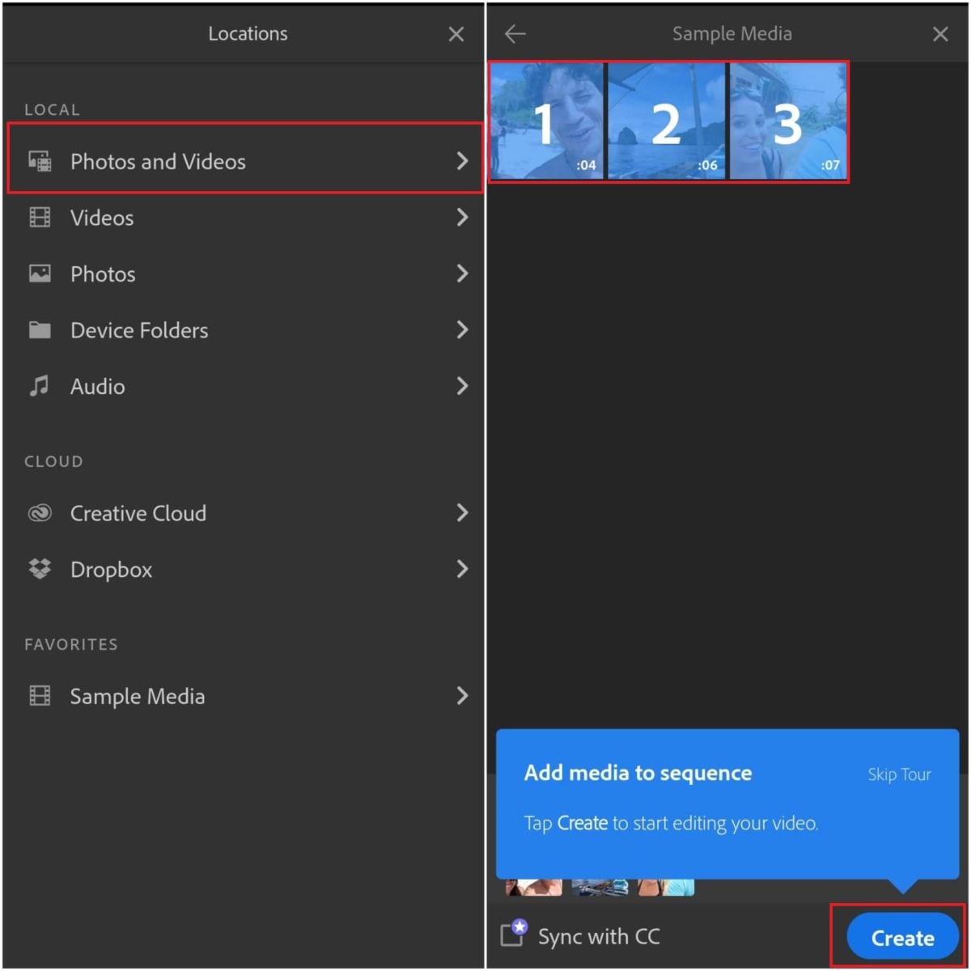Go back from Sample Media view
The height and width of the screenshot is (971, 971).
[x=515, y=33]
